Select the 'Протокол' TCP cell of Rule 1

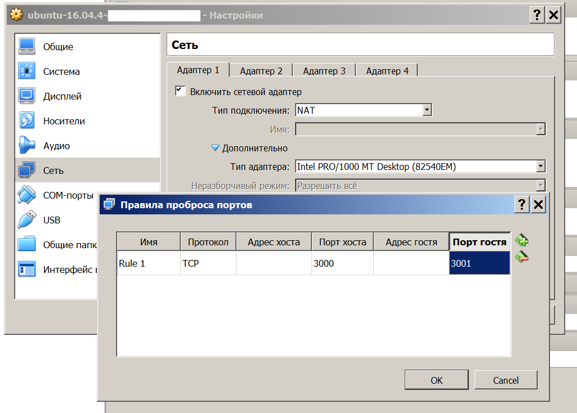(208, 263)
